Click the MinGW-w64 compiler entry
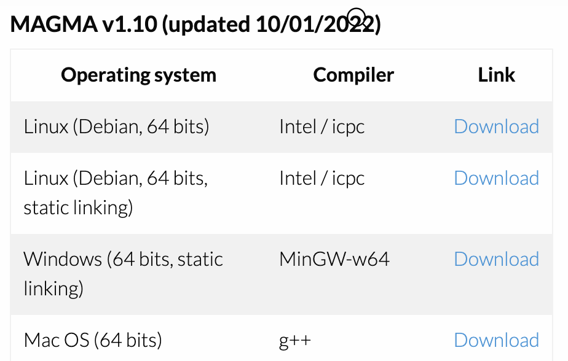Viewport: 568px width, 361px height. (334, 259)
